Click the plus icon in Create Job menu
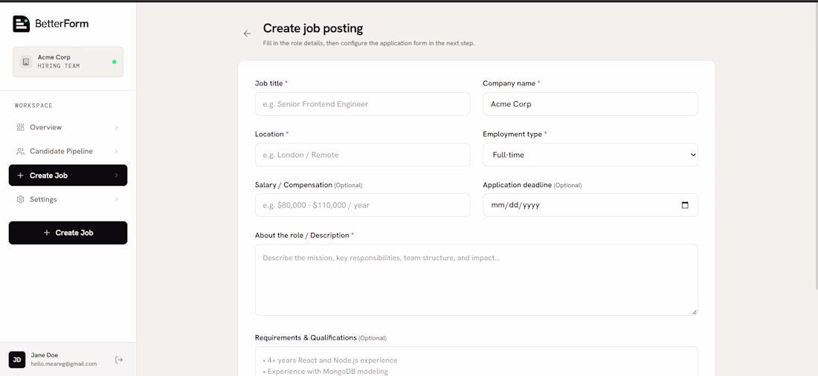Image resolution: width=818 pixels, height=376 pixels. (x=20, y=175)
